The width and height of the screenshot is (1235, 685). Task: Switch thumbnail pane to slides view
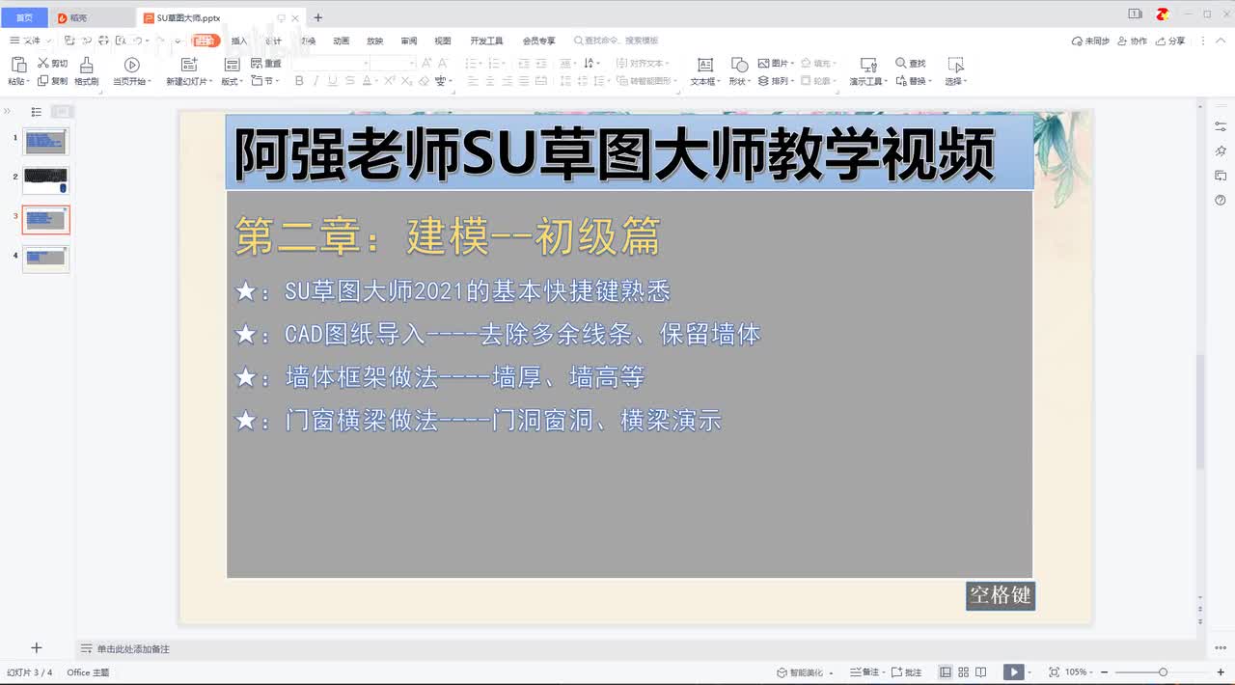pos(61,112)
